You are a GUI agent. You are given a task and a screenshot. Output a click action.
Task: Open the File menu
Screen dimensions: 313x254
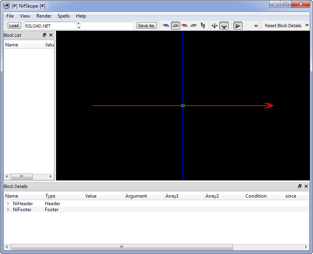tap(10, 16)
